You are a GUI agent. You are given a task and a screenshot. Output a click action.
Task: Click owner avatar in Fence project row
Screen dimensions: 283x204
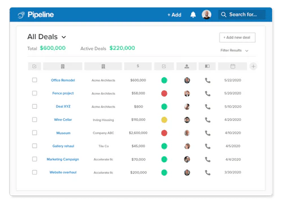[187, 93]
